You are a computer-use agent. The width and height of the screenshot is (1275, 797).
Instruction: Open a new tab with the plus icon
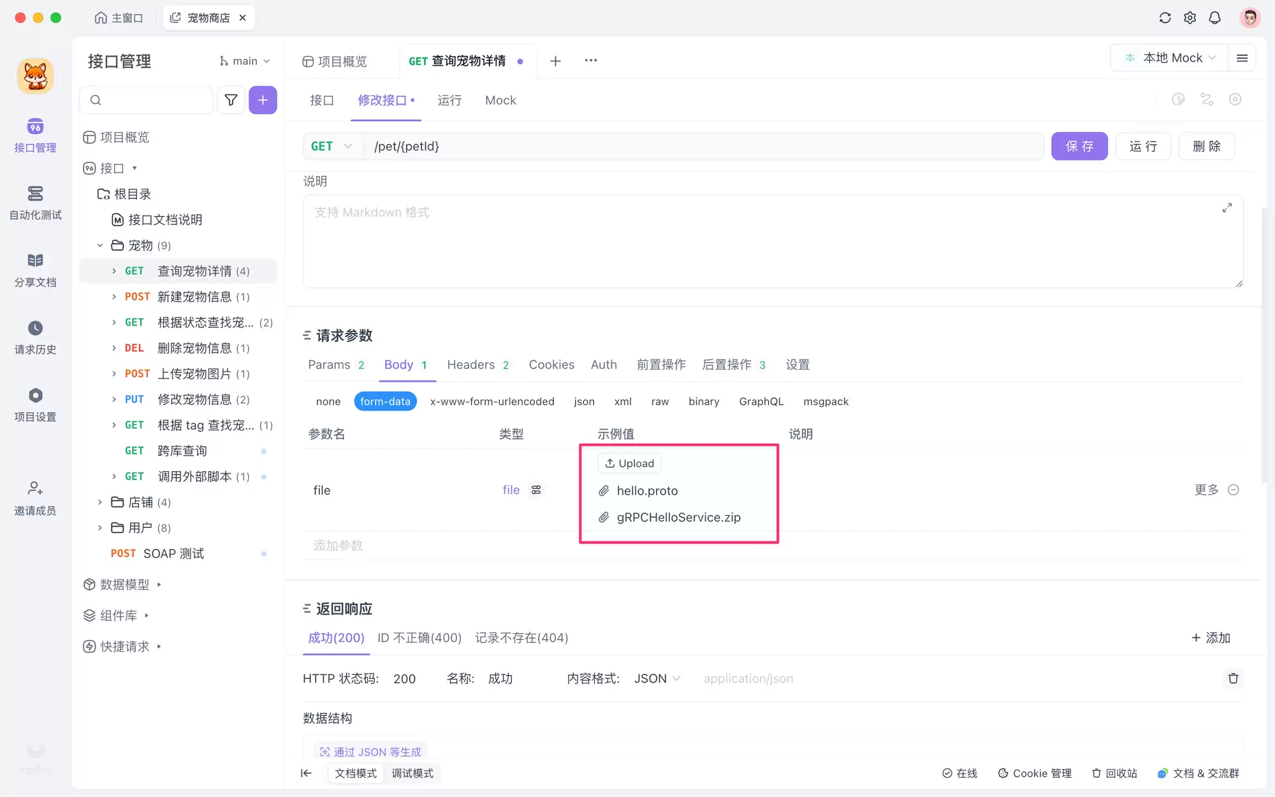pyautogui.click(x=555, y=61)
